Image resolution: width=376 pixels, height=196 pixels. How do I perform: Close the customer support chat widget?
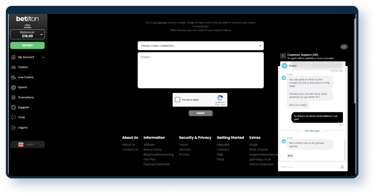click(344, 47)
